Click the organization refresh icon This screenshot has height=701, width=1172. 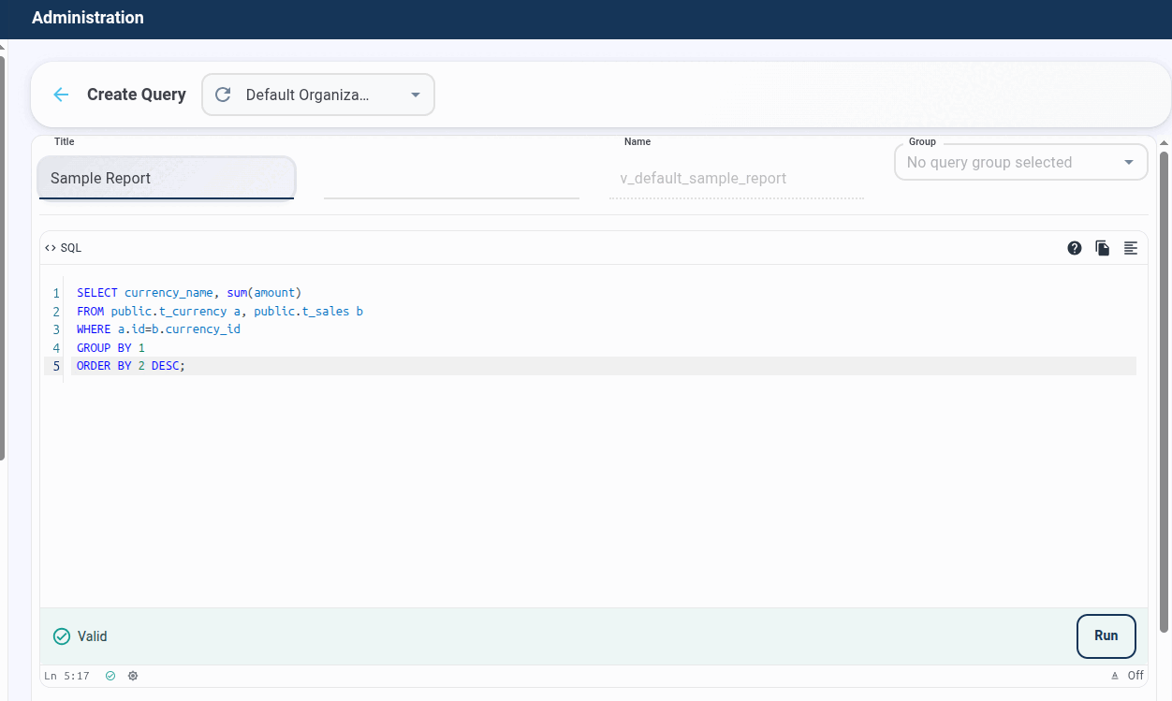tap(223, 95)
